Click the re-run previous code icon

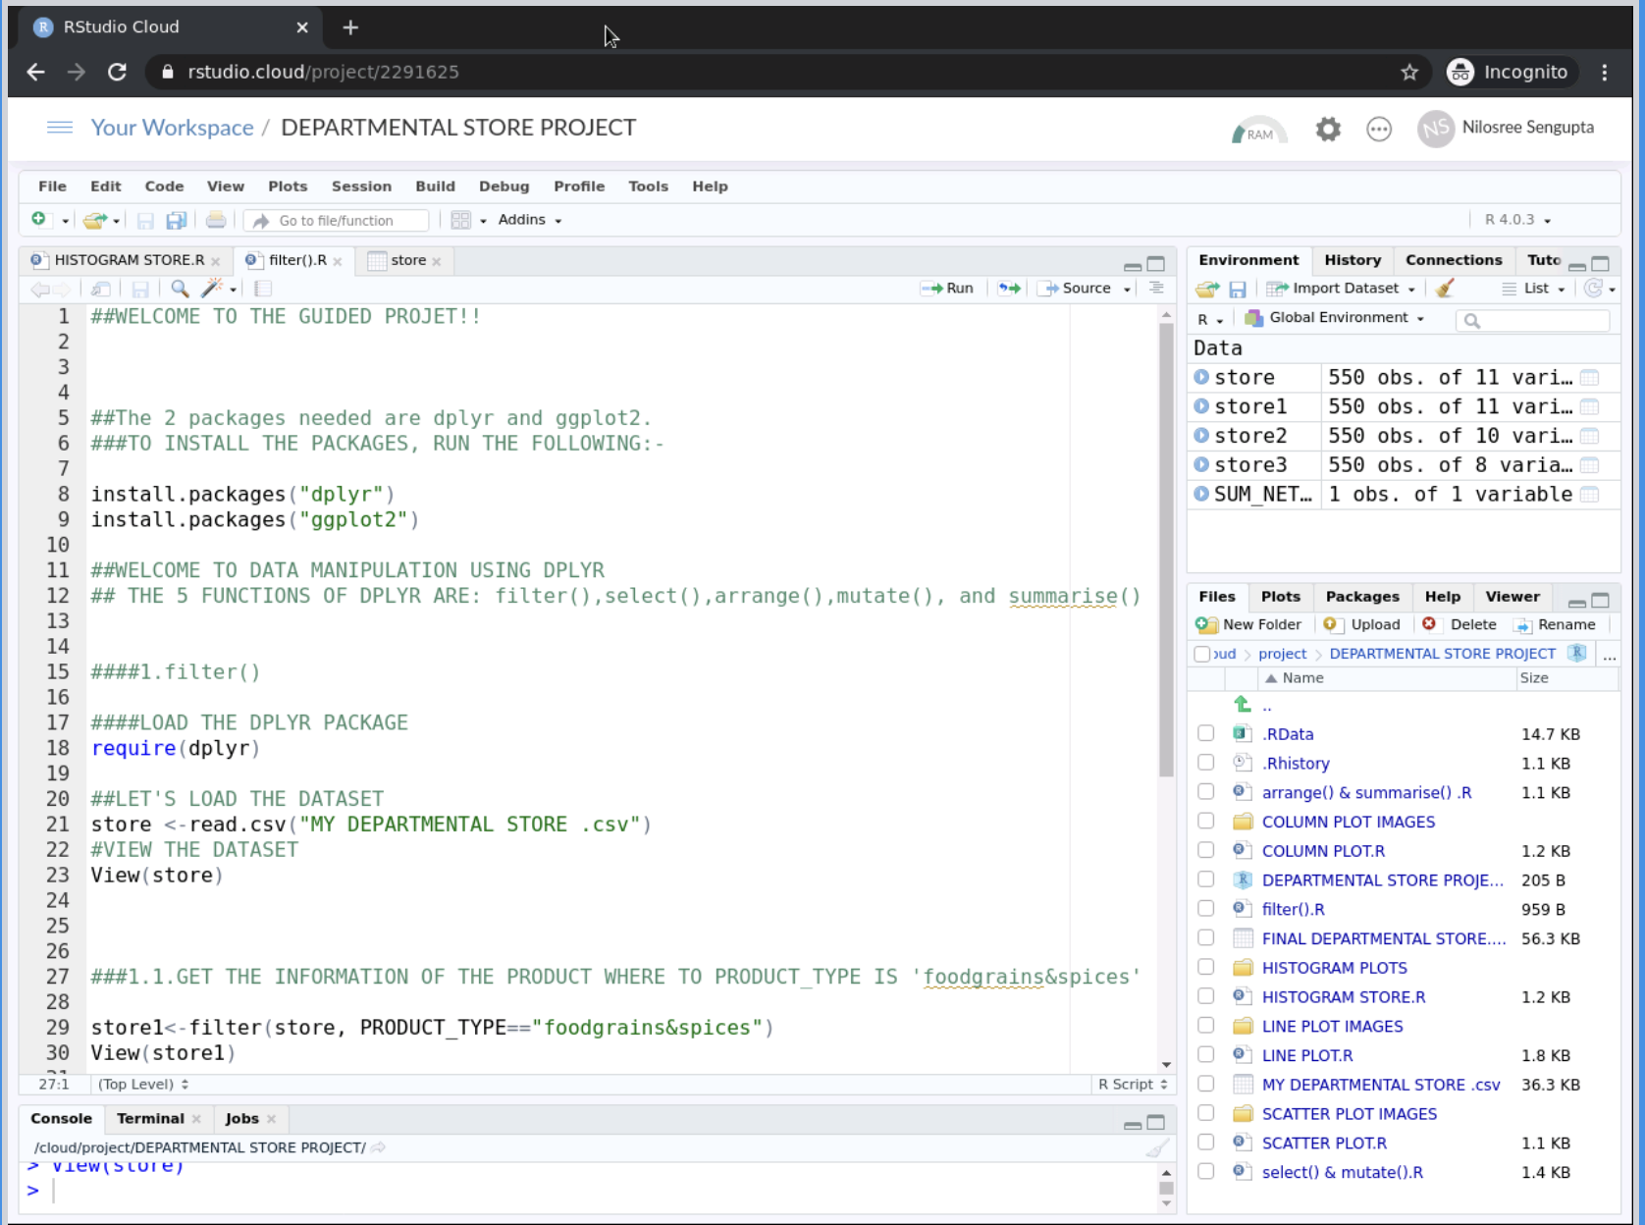(x=1009, y=289)
